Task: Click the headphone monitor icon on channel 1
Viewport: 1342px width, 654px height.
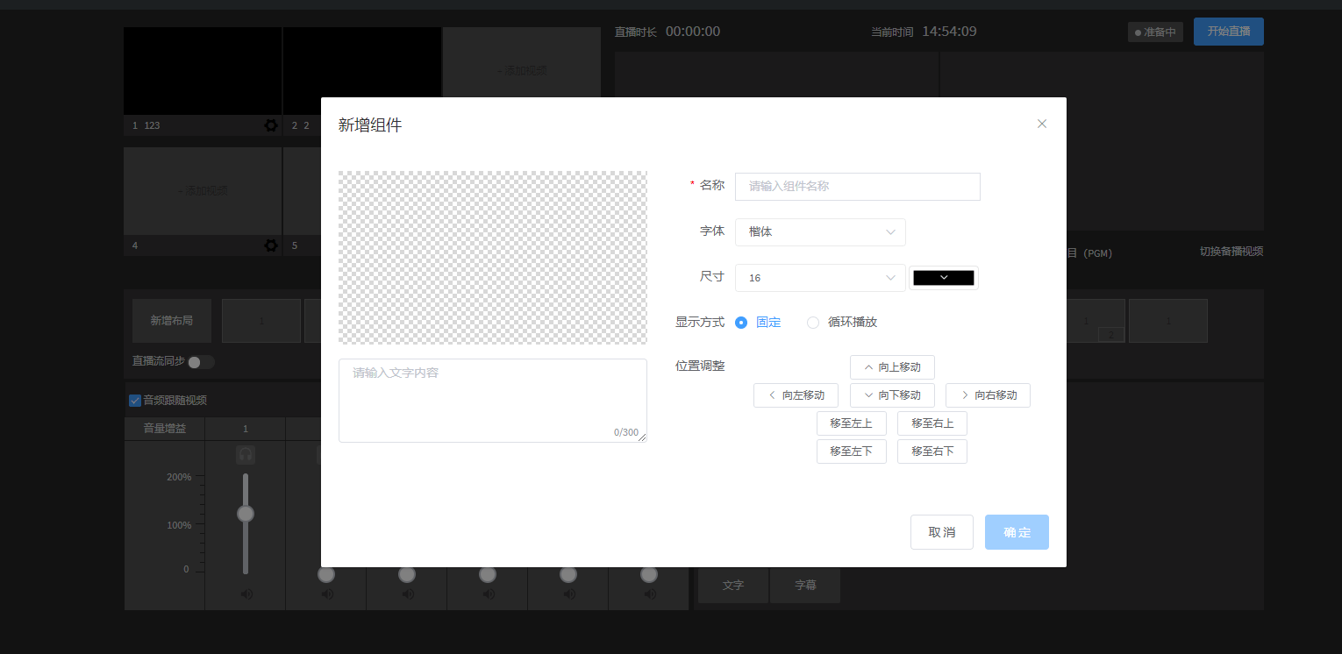Action: tap(246, 454)
